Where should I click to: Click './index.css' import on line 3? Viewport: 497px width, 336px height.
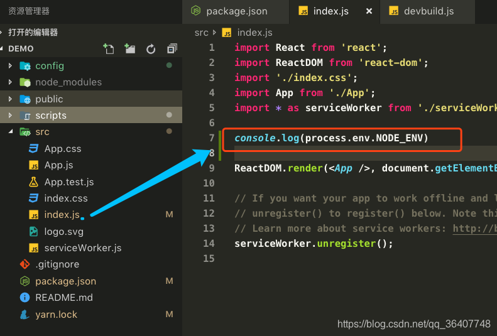click(x=314, y=78)
